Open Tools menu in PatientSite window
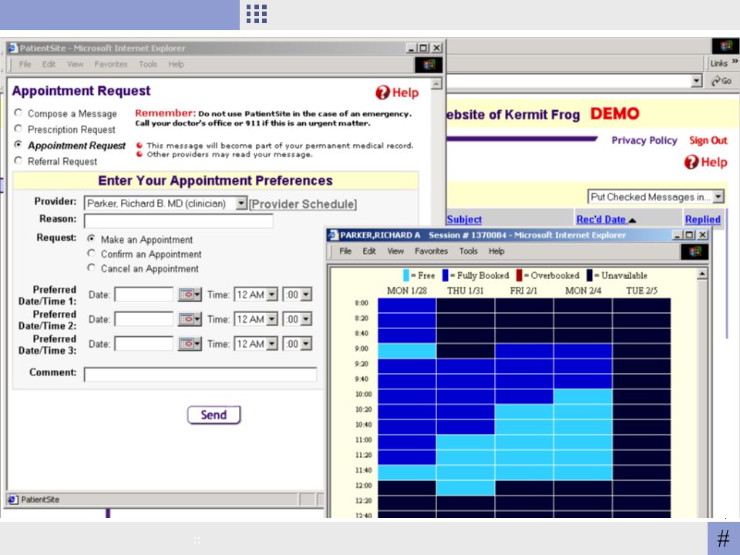Viewport: 740px width, 555px height. (x=148, y=64)
